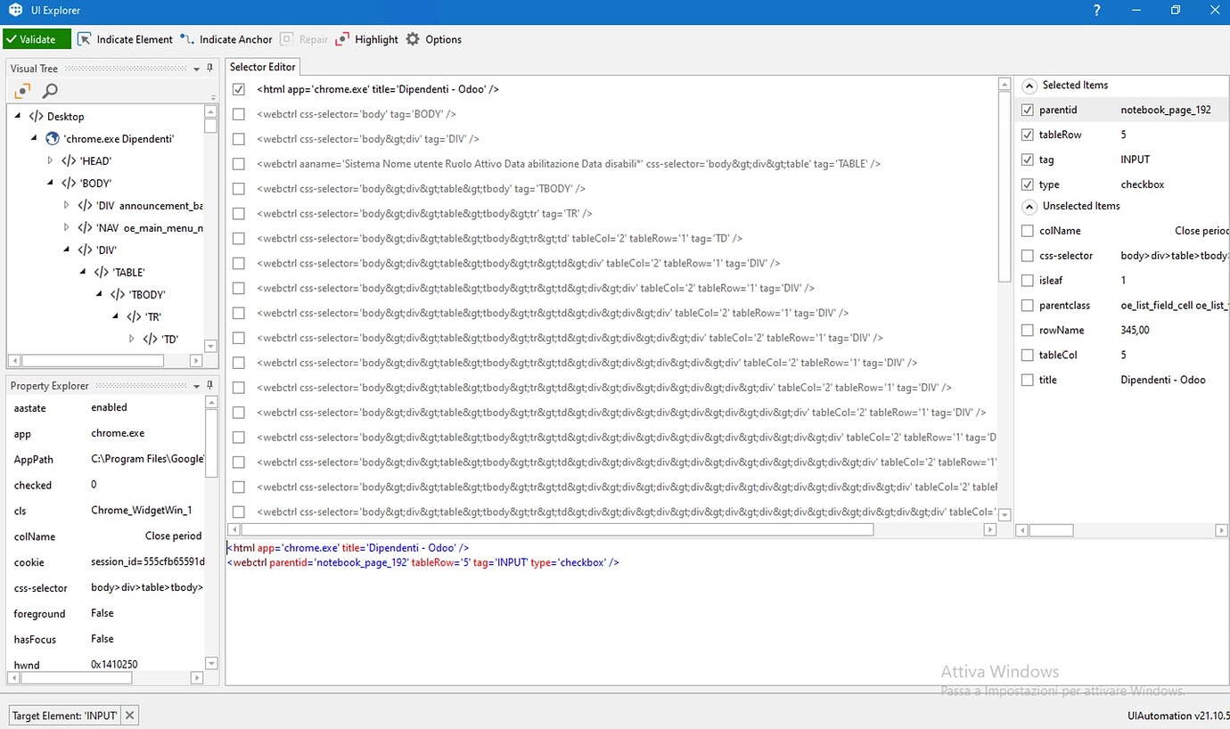1230x729 pixels.
Task: Uncheck the html app='chrome.exe' selector checkbox
Action: (x=238, y=89)
